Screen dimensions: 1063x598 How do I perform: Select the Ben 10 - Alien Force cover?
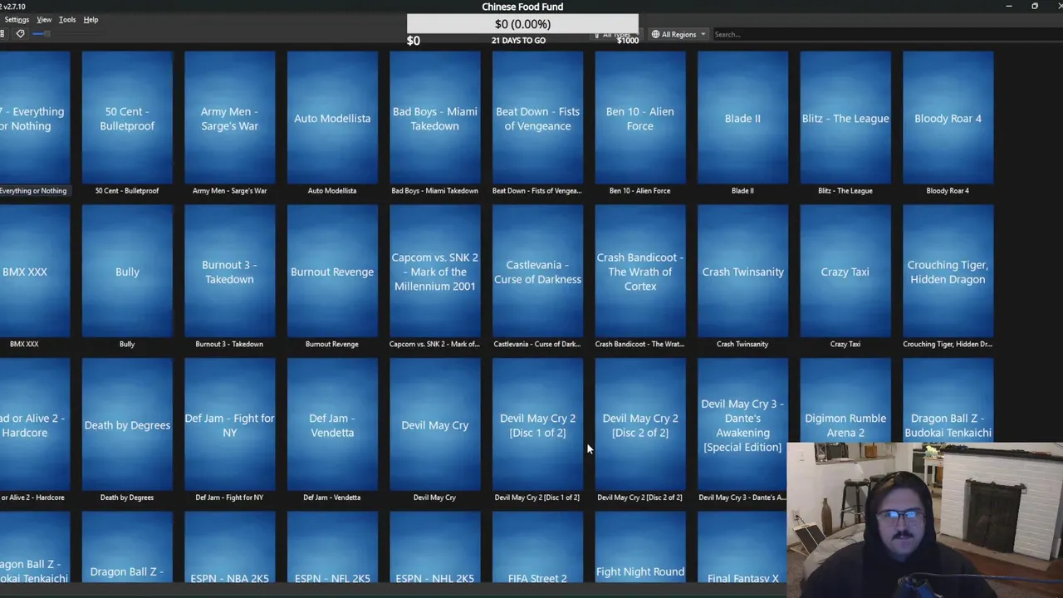click(x=639, y=118)
